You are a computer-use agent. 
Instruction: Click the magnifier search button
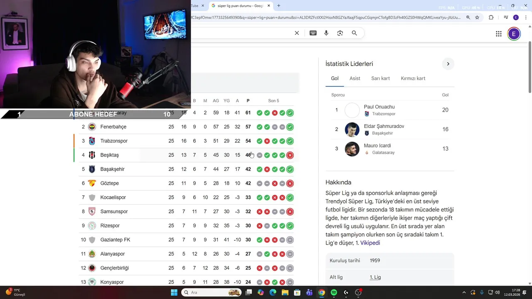coord(354,33)
